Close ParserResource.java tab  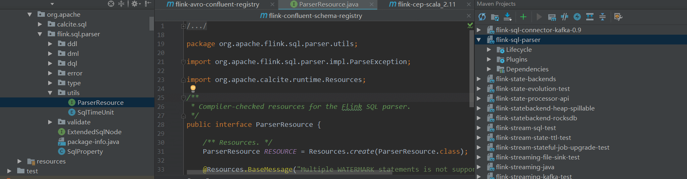[371, 4]
